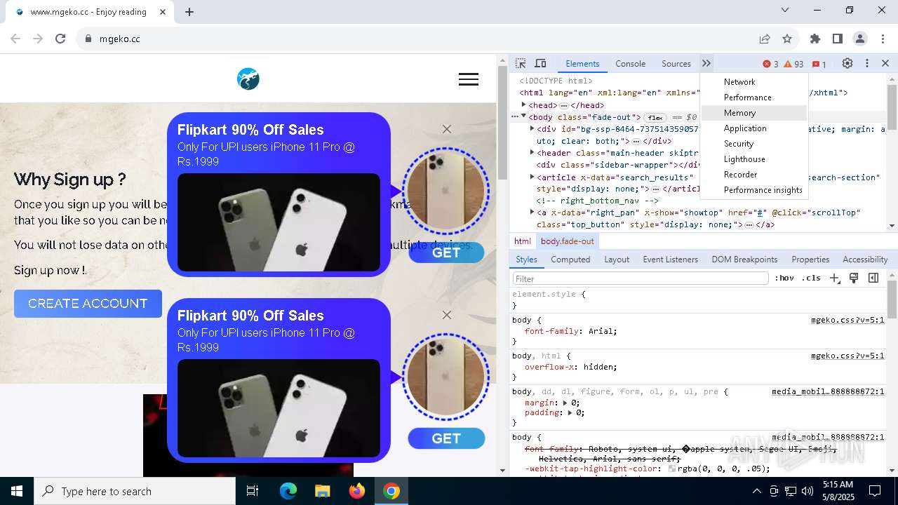Open the Console tab

pos(630,64)
